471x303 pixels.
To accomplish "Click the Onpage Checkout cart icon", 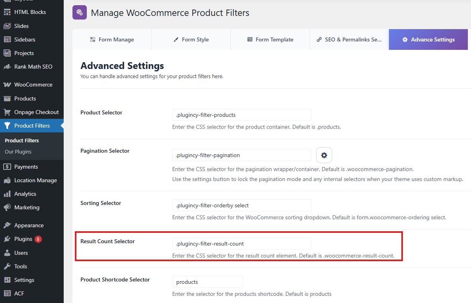I will pyautogui.click(x=7, y=112).
